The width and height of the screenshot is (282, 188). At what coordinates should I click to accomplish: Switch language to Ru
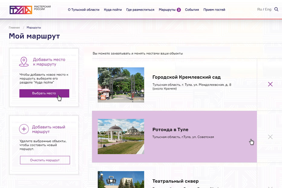(260, 9)
